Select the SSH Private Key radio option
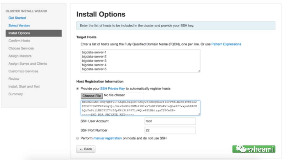 pos(78,89)
